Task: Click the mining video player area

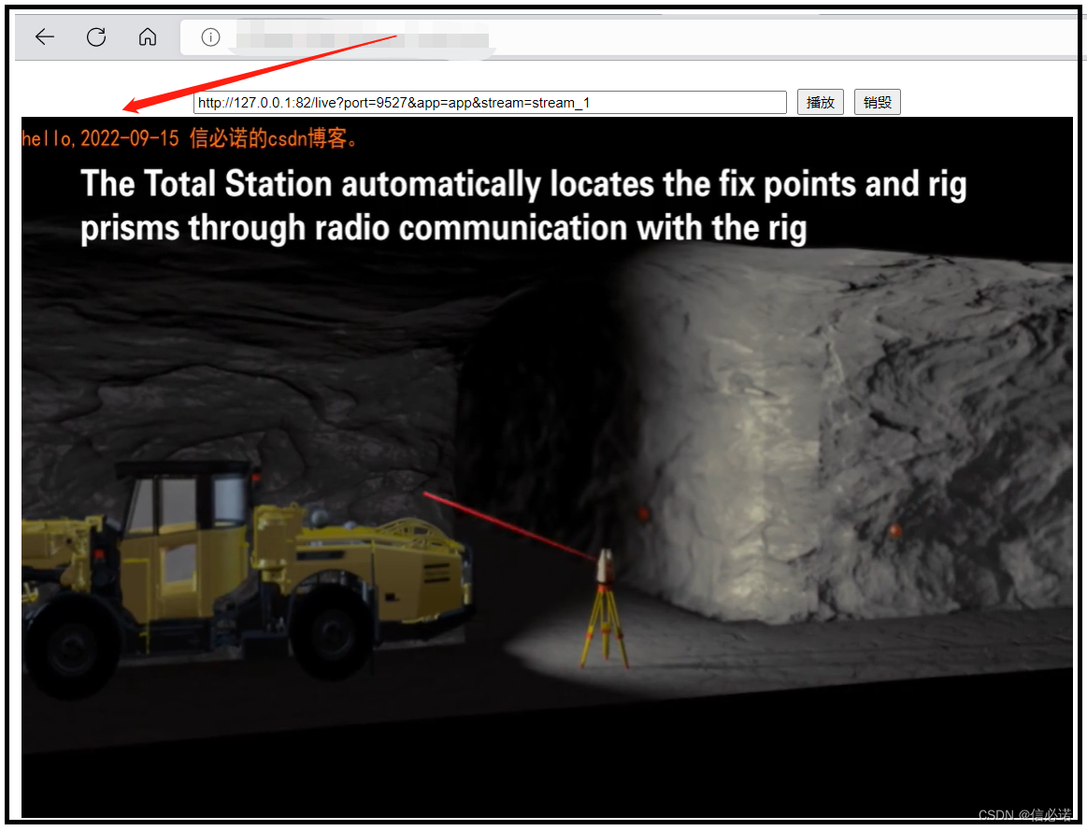Action: click(547, 467)
